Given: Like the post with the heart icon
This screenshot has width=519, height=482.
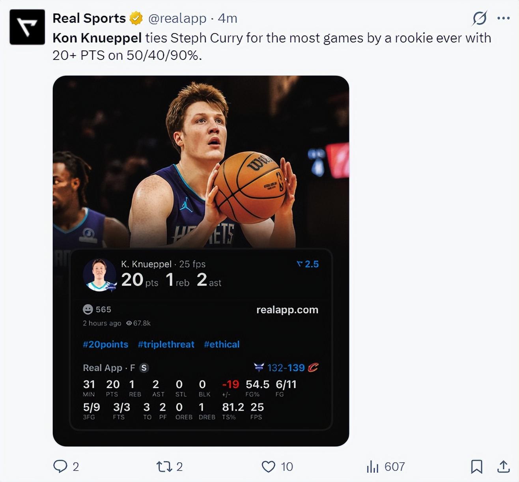Looking at the screenshot, I should click(269, 467).
